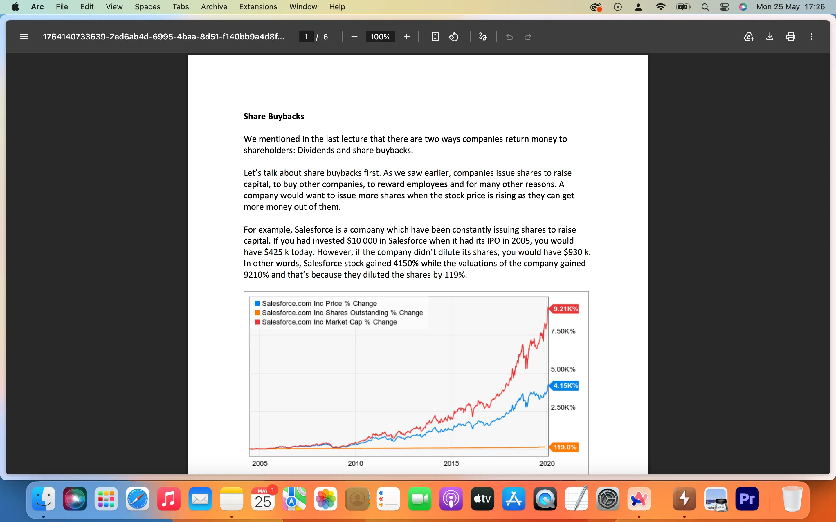The width and height of the screenshot is (836, 522).
Task: Activate the draw annotation tool
Action: click(483, 37)
